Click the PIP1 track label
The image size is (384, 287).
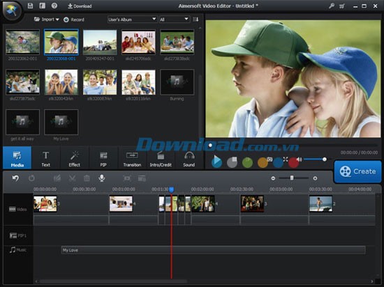point(17,235)
